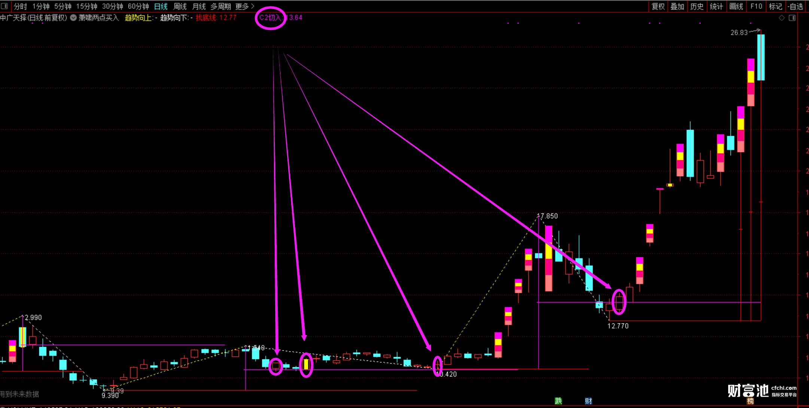
Task: Click the orange 榜 marker at bottom right
Action: 750,401
